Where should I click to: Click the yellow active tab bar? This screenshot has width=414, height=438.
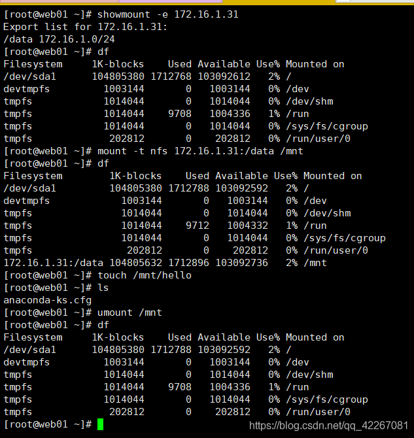pos(279,1)
